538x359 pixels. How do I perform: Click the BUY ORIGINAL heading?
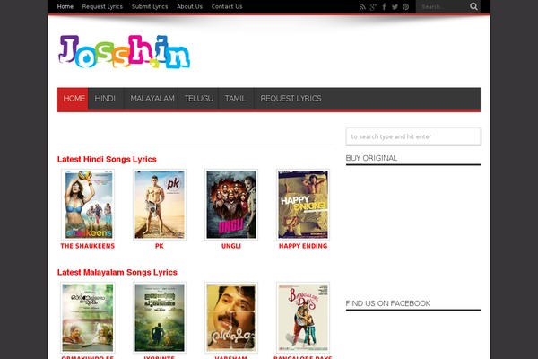(371, 158)
